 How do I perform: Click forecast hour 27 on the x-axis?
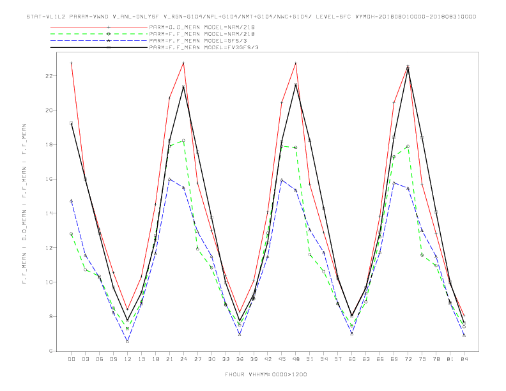(197, 359)
